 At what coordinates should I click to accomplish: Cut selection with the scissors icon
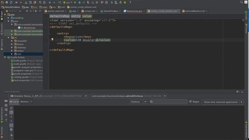[x=26, y=2]
